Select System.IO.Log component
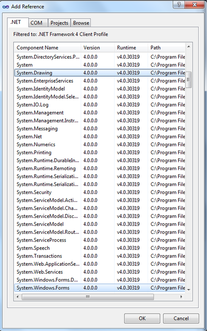The height and width of the screenshot is (331, 207). [100, 105]
